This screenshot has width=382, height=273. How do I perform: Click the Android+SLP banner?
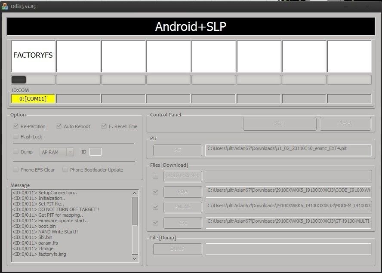[x=191, y=27]
